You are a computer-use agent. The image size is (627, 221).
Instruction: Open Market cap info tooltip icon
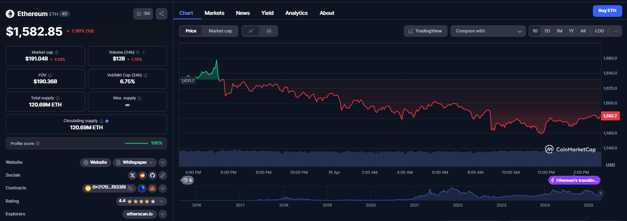point(56,52)
